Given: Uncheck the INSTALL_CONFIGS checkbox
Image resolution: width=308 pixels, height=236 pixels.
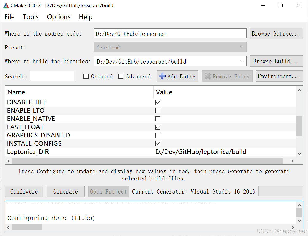Looking at the screenshot, I should tap(158, 144).
